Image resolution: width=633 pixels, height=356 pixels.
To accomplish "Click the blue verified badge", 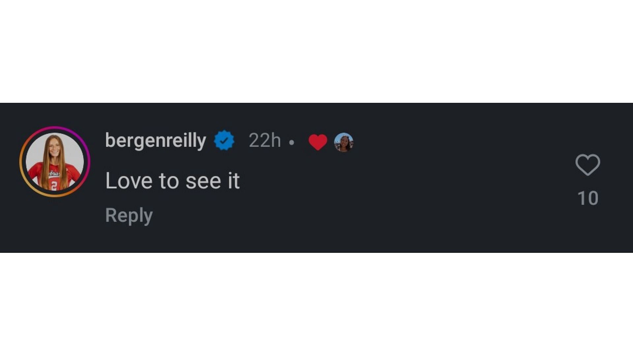I will [224, 140].
